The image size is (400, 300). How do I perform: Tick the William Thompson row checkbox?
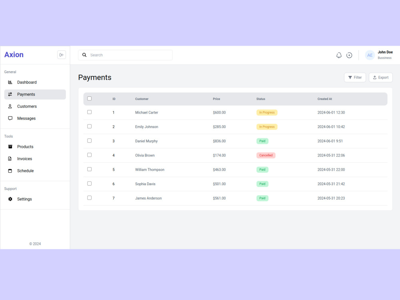89,169
